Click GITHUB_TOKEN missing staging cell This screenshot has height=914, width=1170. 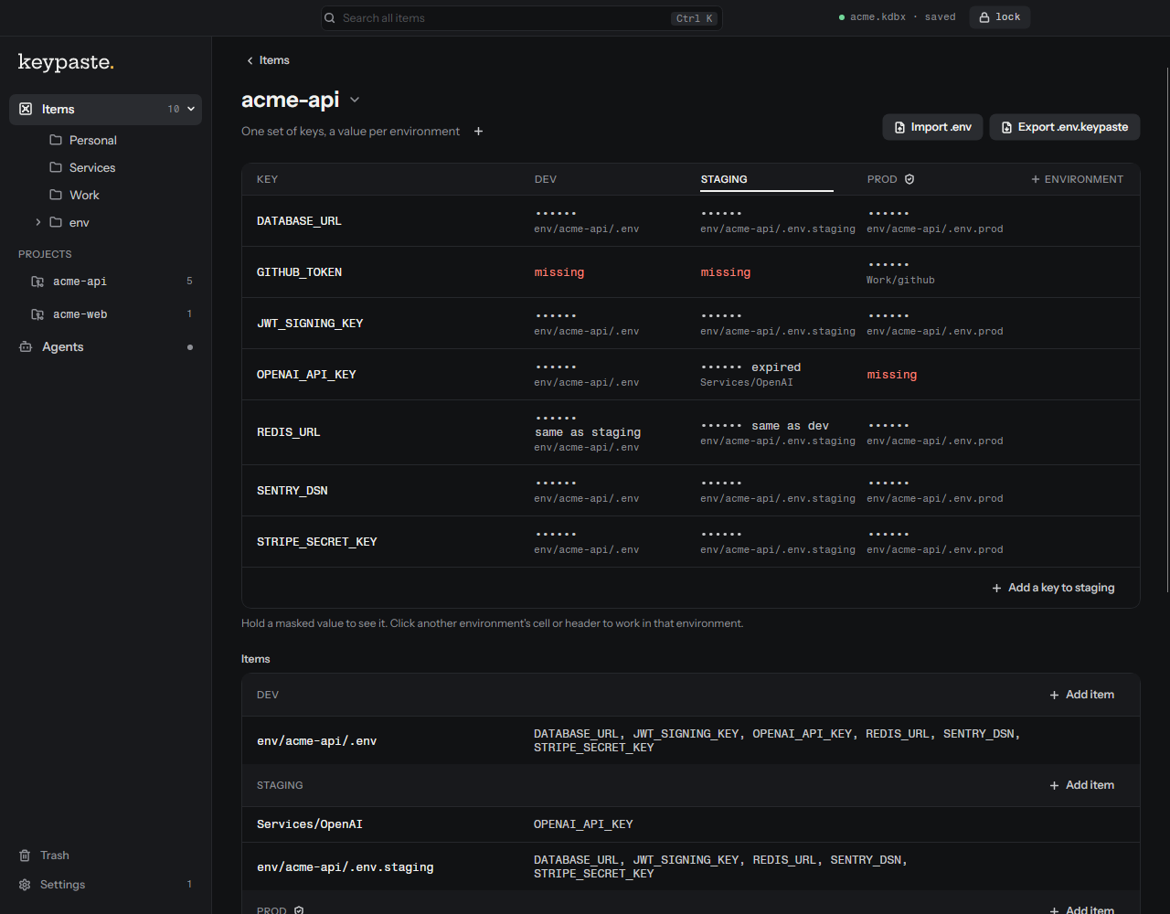click(x=726, y=272)
